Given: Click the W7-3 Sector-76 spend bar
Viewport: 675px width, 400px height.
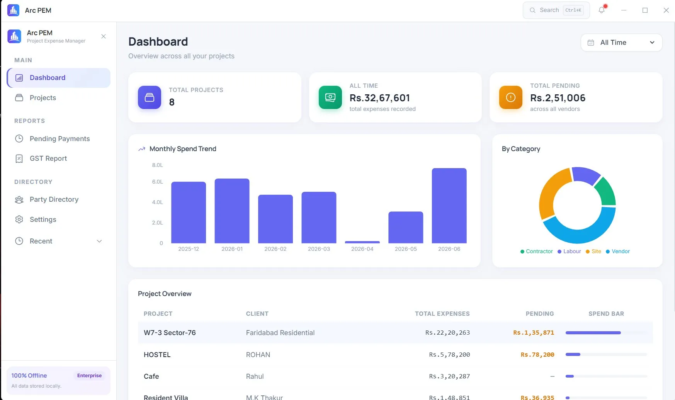Looking at the screenshot, I should pyautogui.click(x=606, y=333).
